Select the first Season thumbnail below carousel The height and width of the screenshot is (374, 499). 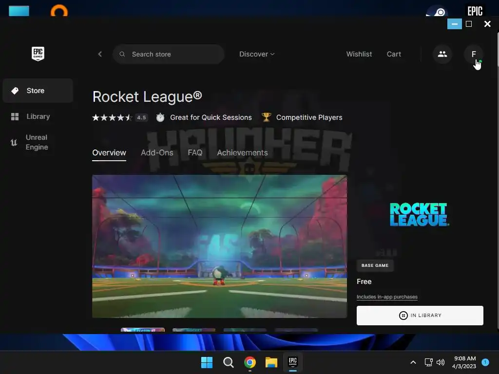(143, 330)
